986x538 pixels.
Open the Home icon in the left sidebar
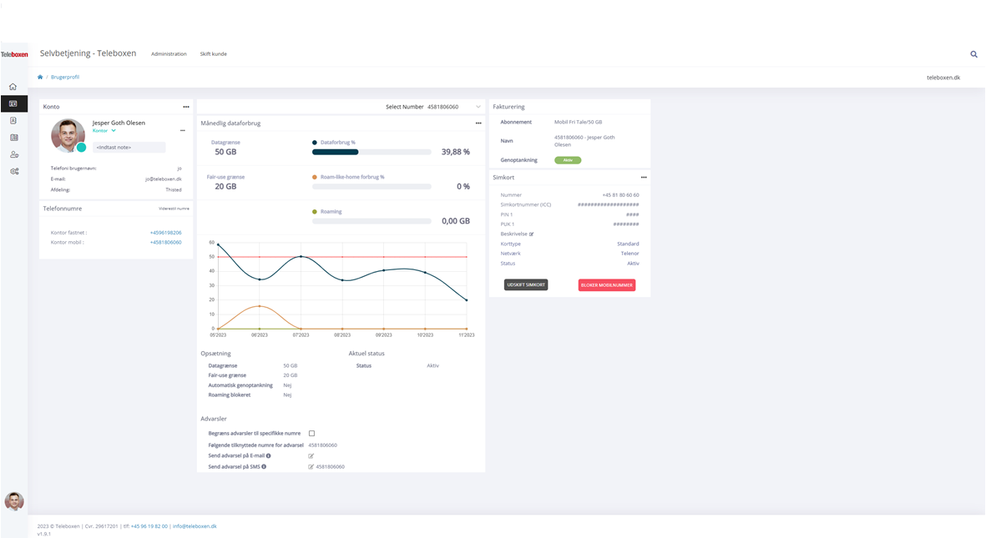tap(13, 87)
